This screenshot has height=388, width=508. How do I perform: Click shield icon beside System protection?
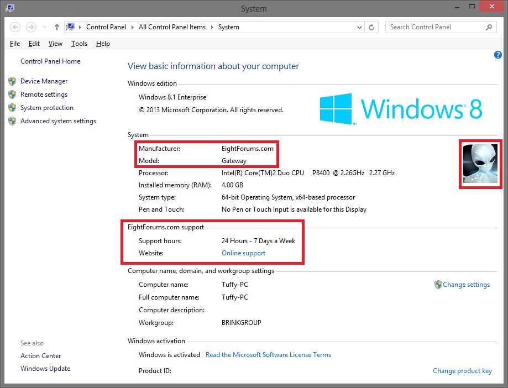point(12,108)
